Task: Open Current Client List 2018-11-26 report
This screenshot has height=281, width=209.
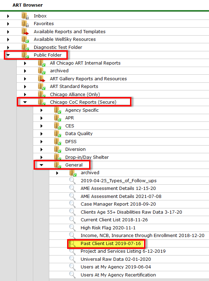Action: click(114, 220)
